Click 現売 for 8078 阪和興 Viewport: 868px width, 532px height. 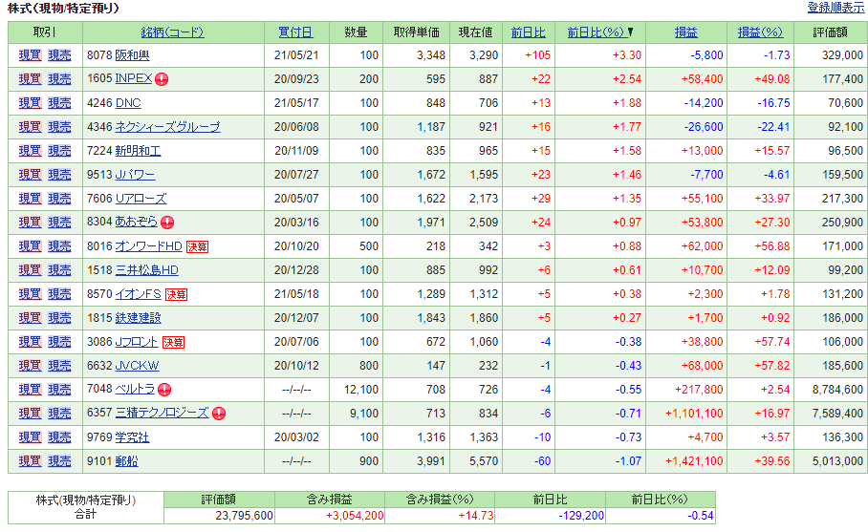point(60,55)
